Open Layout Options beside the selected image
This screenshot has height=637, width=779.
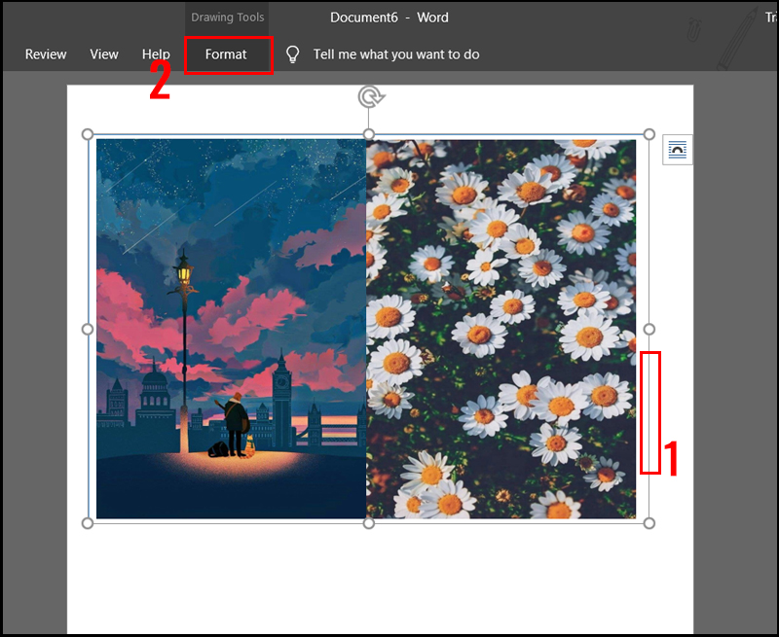point(677,150)
